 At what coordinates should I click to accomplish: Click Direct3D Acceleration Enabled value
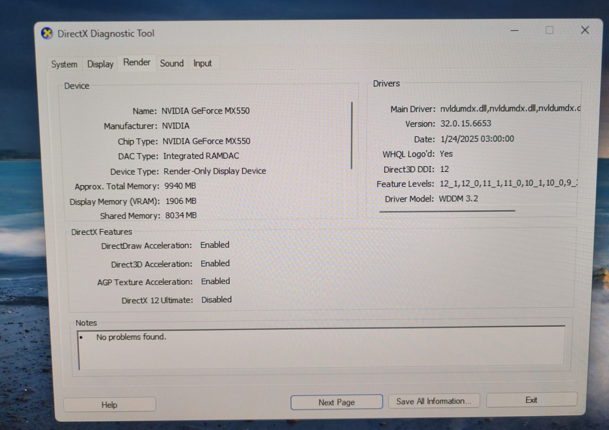point(215,263)
